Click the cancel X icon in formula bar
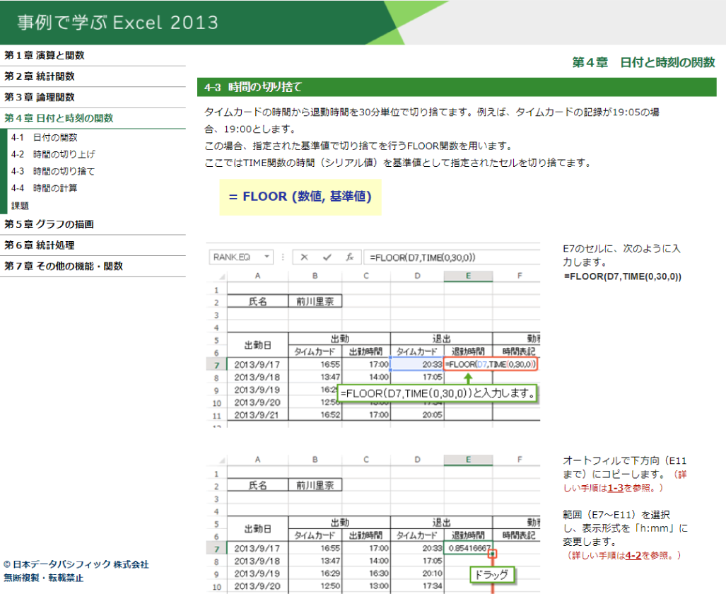The width and height of the screenshot is (726, 594). [x=304, y=257]
